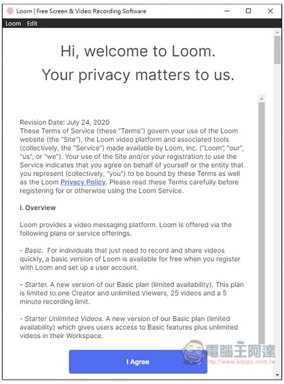This screenshot has height=384, width=284.
Task: Click the Loom logo in title bar
Action: [10, 11]
